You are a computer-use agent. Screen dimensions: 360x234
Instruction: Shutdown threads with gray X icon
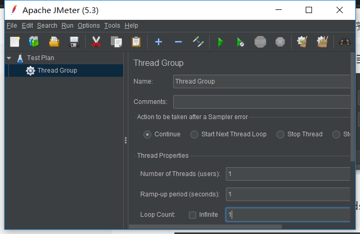point(280,42)
